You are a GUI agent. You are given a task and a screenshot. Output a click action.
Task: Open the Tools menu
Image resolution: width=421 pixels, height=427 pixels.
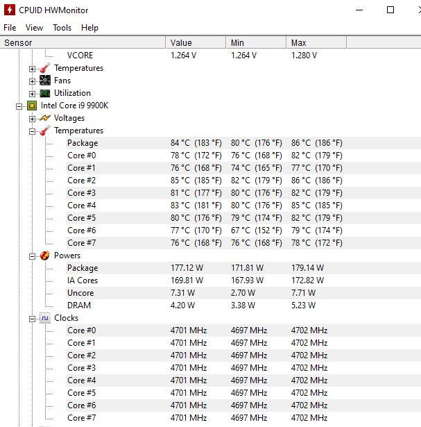point(62,28)
